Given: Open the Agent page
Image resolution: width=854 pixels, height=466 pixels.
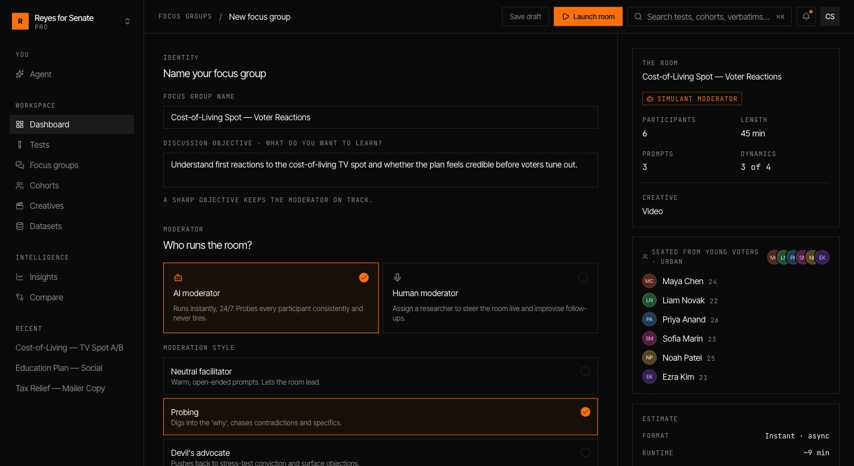Looking at the screenshot, I should [x=72, y=74].
